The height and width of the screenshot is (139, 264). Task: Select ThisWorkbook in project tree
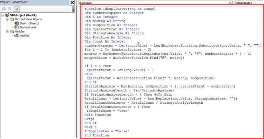click(28, 27)
